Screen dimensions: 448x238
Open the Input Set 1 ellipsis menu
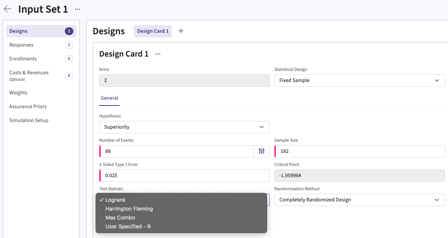tap(78, 9)
